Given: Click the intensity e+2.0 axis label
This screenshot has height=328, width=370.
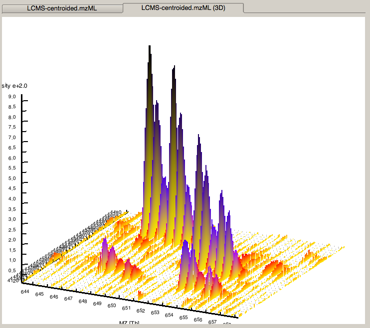Looking at the screenshot, I should [14, 86].
